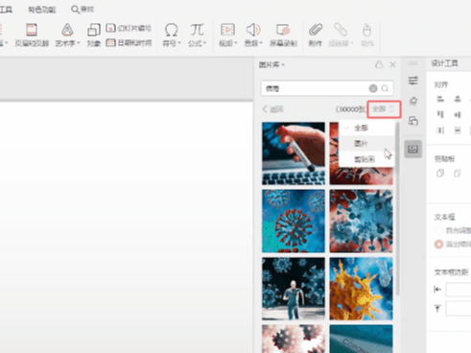Open the image library icon in the sidebar
The width and height of the screenshot is (471, 353).
point(413,149)
